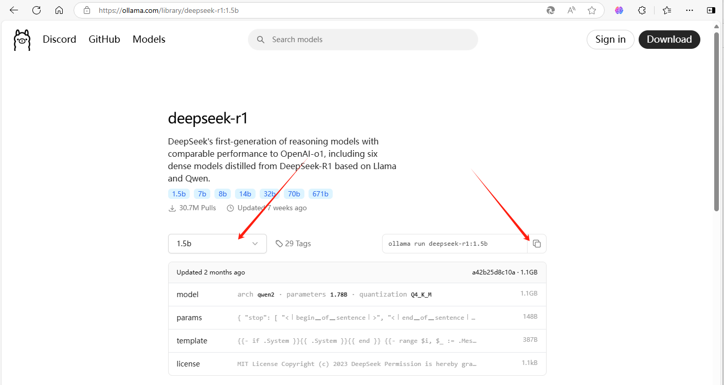Viewport: 724px width, 385px height.
Task: Open the license file row
Action: [357, 364]
